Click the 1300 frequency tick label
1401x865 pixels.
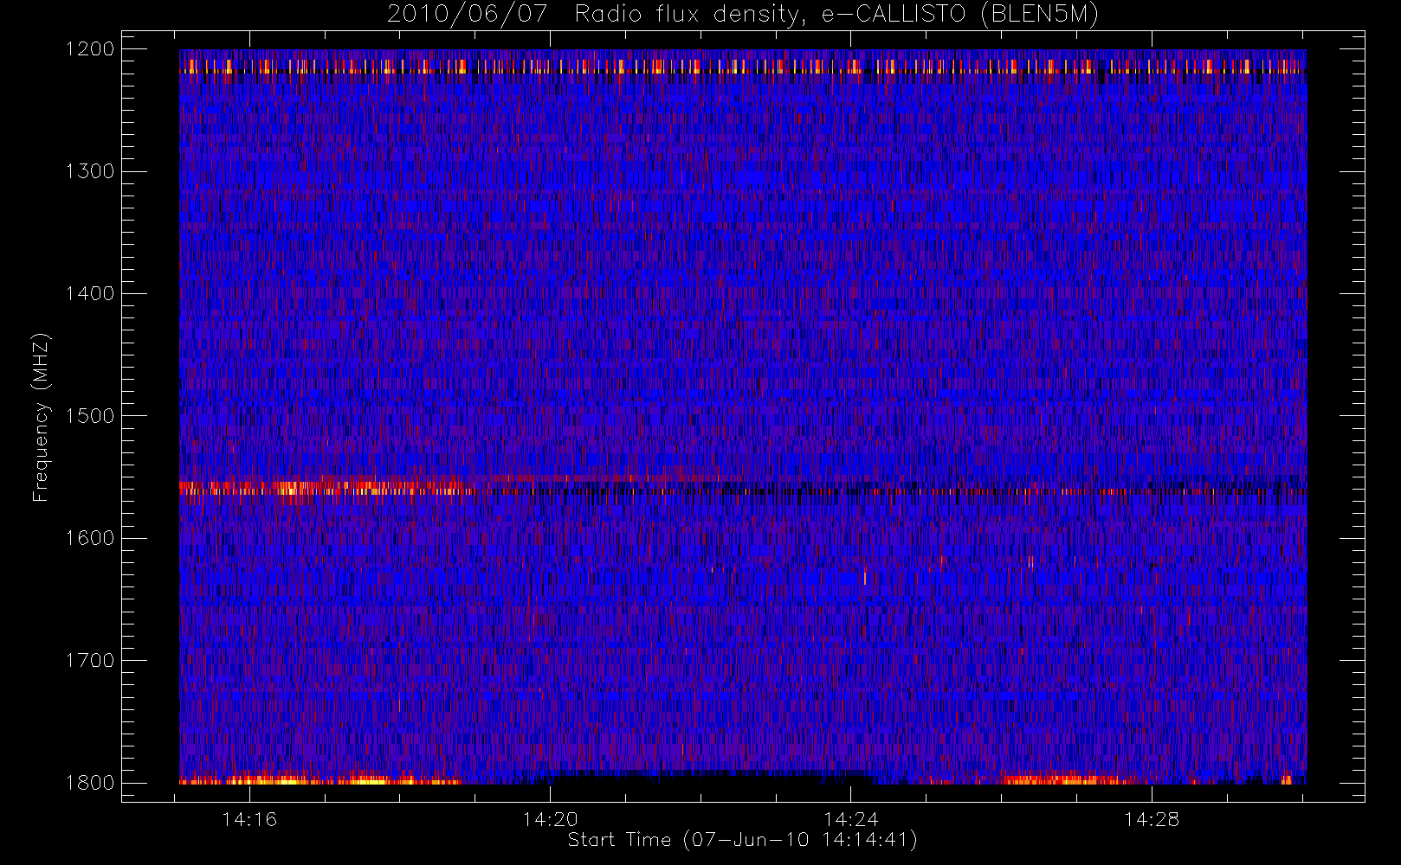point(91,171)
